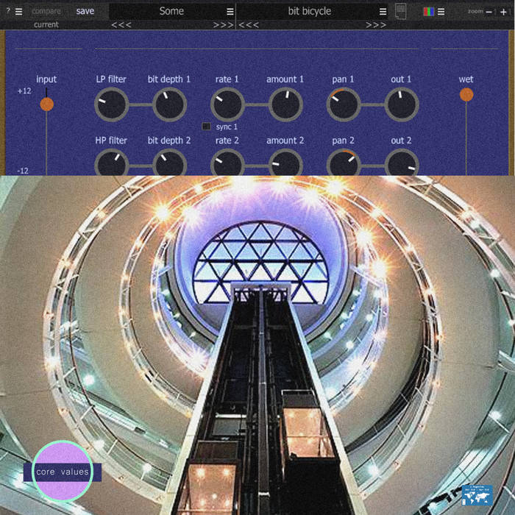Enable the sync 1 checkbox

tap(207, 127)
